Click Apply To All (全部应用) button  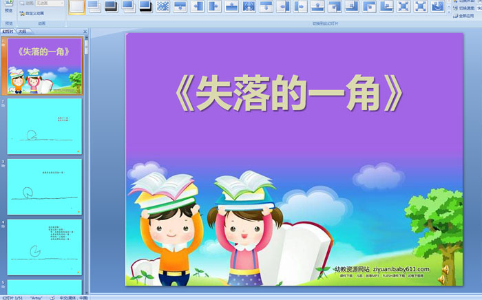[463, 16]
